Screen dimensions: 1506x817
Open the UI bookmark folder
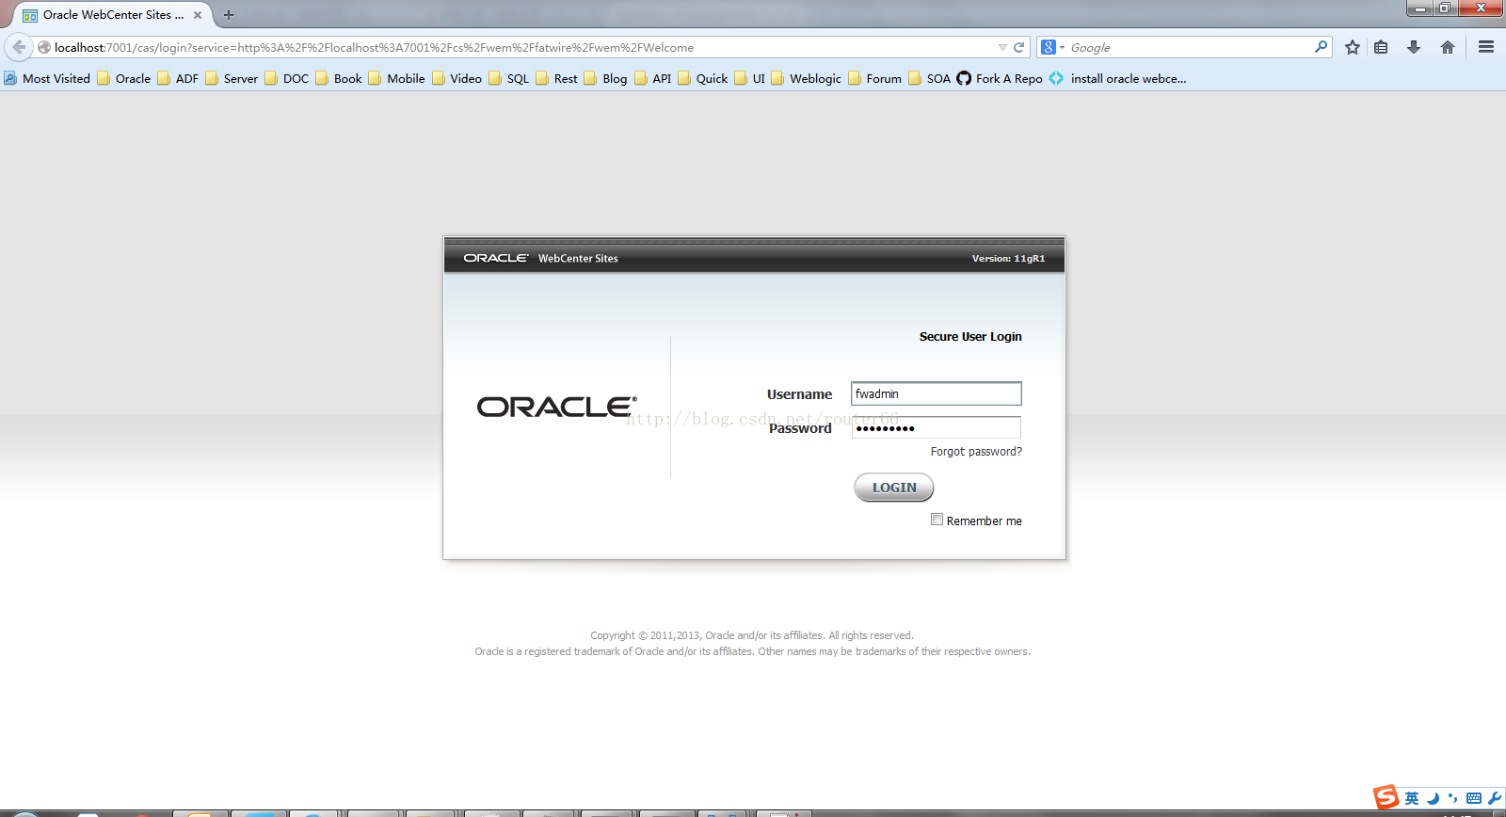[749, 78]
